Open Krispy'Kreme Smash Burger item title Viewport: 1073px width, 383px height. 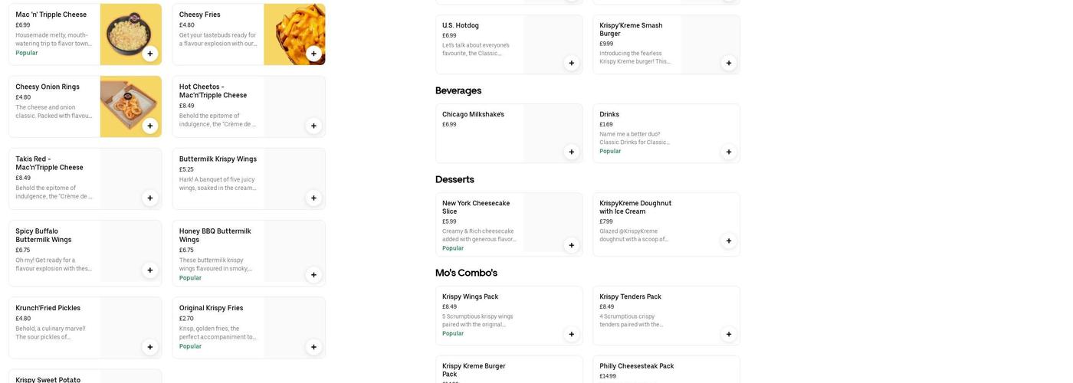click(x=631, y=29)
